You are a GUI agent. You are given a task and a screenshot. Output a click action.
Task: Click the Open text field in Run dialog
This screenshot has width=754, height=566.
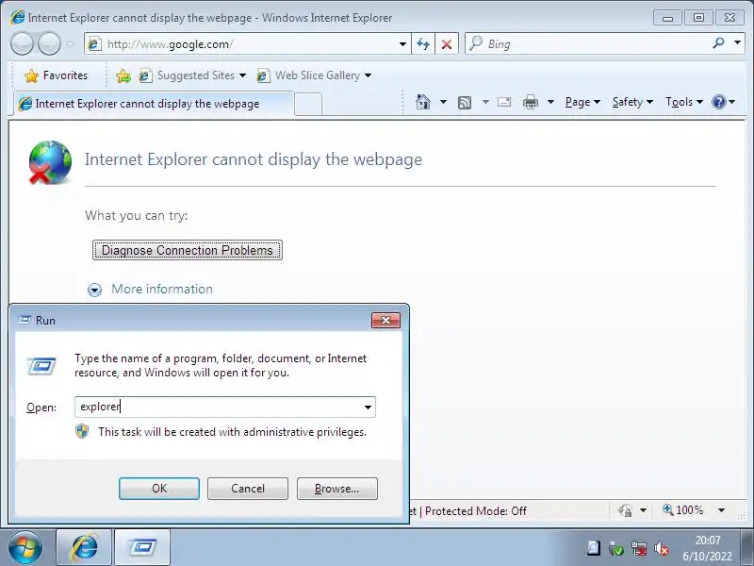coord(219,407)
